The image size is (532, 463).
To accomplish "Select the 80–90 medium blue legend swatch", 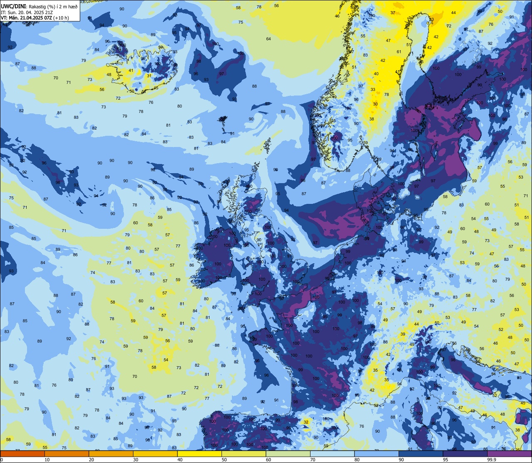I will coord(377,454).
